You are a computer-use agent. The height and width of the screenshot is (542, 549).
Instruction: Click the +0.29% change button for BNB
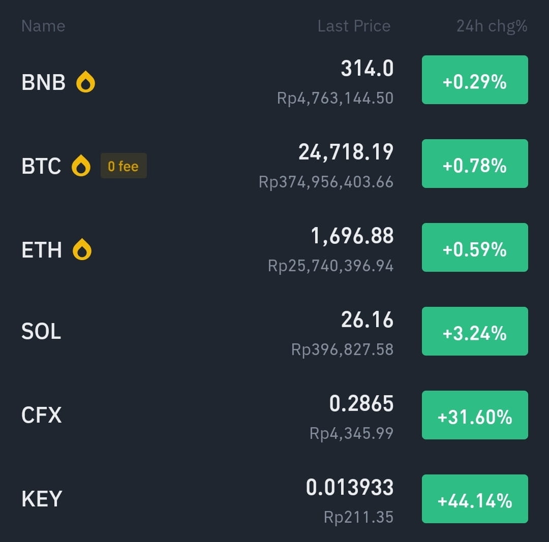coord(474,80)
